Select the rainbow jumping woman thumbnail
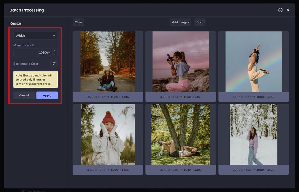 (x=254, y=62)
